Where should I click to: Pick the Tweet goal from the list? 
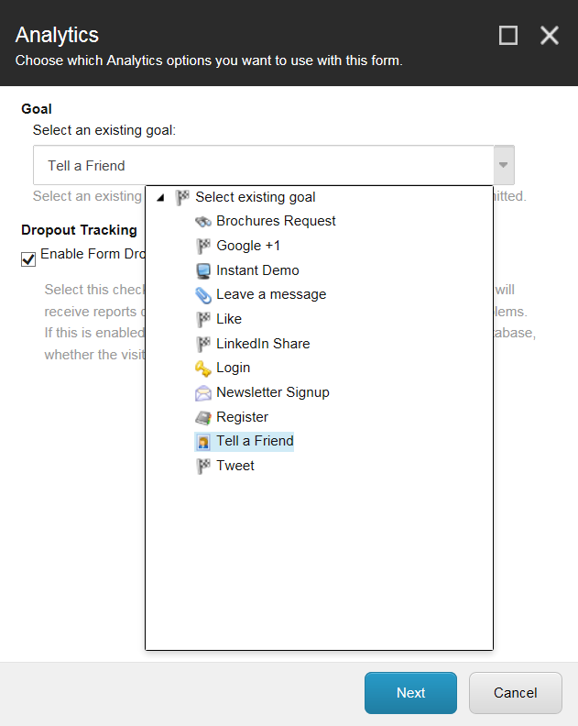[x=235, y=466]
